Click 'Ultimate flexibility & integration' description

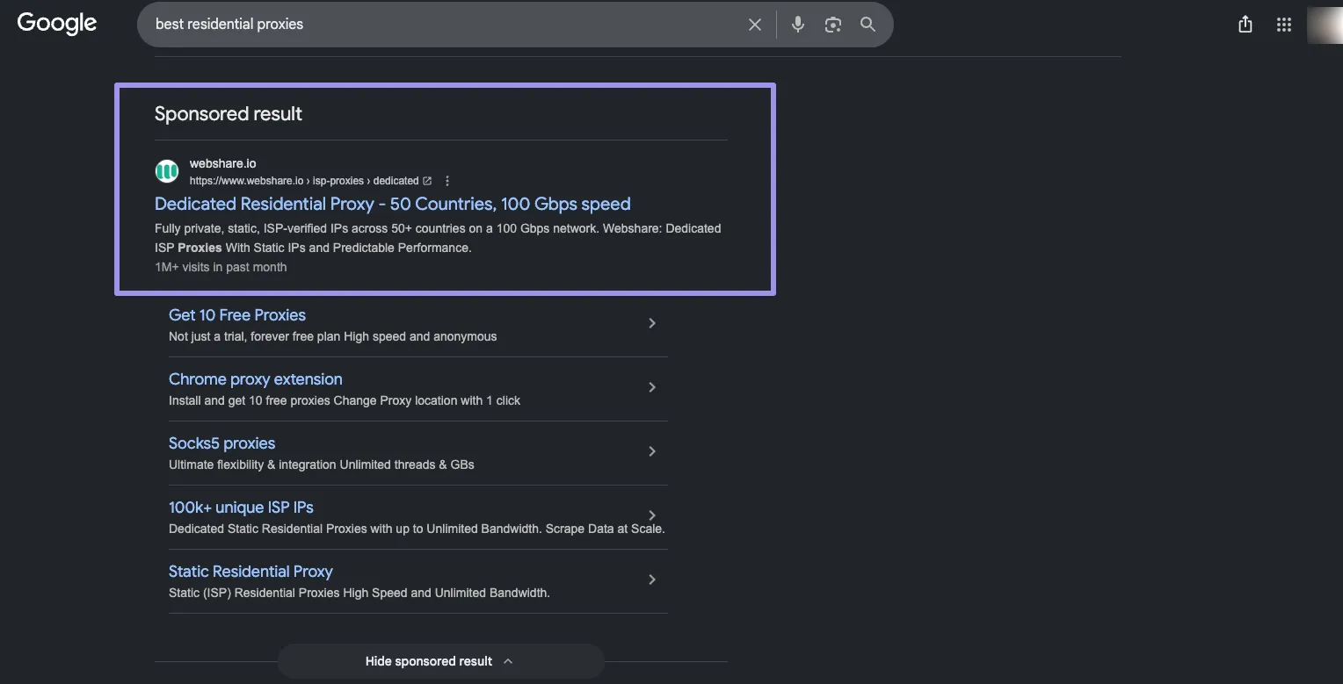322,464
